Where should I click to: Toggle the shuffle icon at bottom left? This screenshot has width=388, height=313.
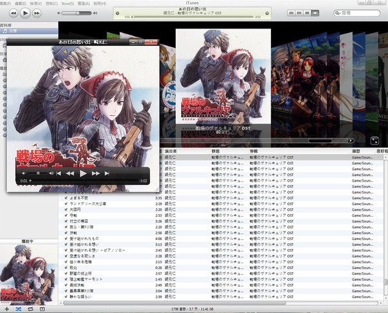click(18, 308)
